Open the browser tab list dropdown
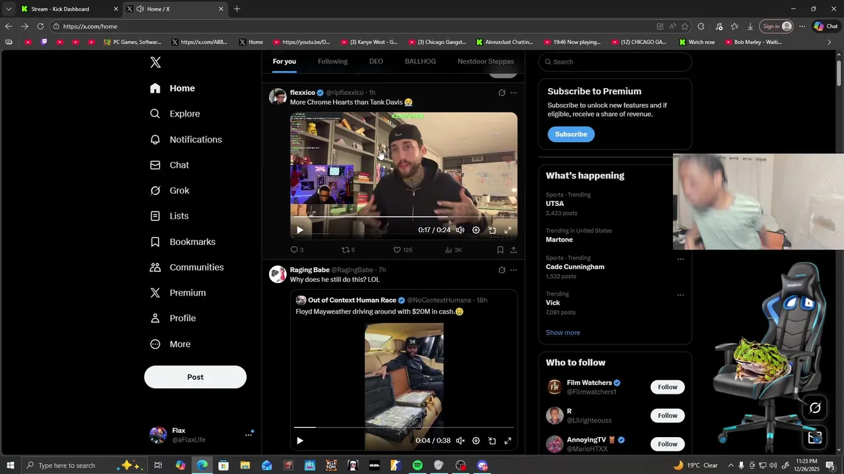This screenshot has height=474, width=844. tap(9, 9)
